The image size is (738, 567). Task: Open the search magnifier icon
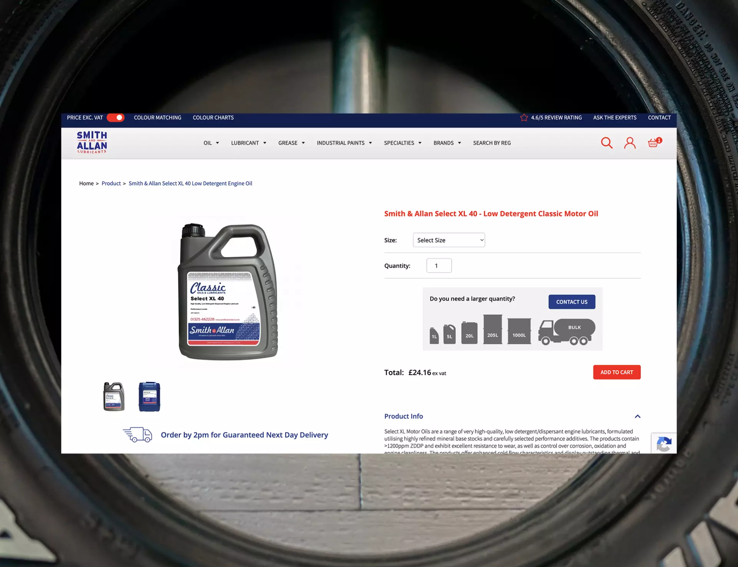pyautogui.click(x=607, y=143)
